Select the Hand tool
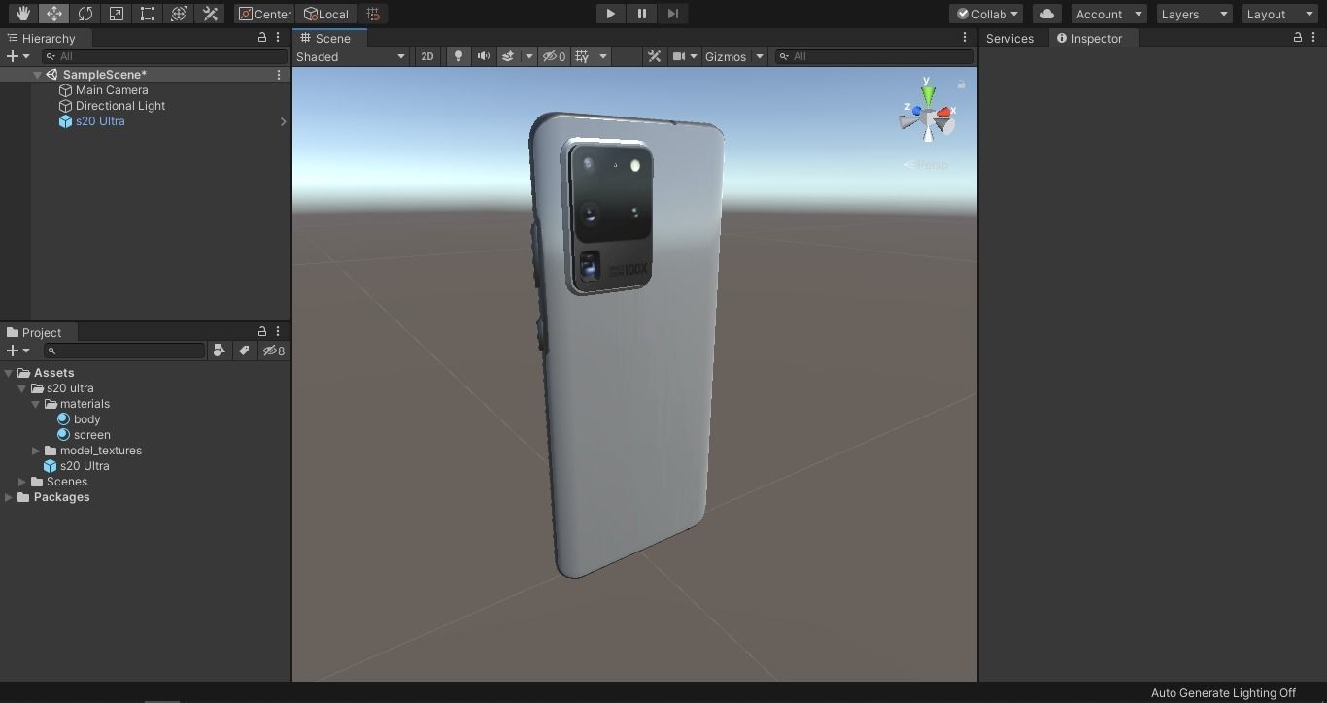This screenshot has height=703, width=1327. pyautogui.click(x=22, y=14)
